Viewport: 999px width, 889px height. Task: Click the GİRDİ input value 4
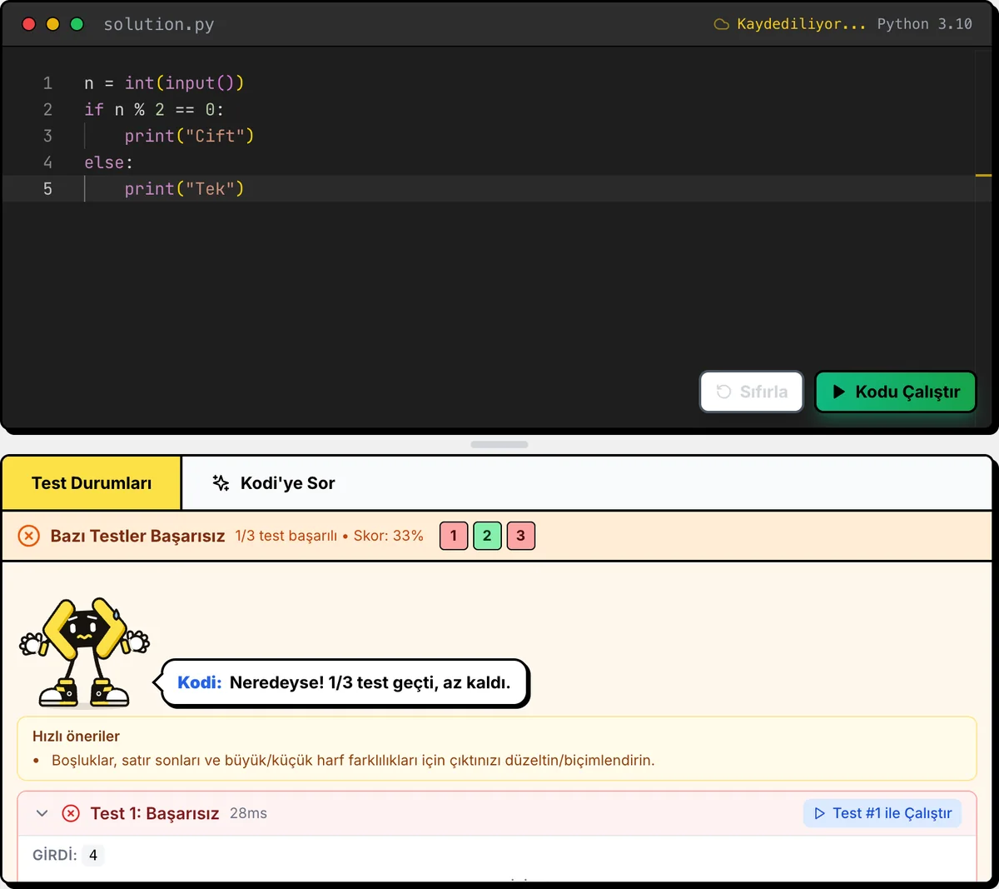tap(93, 855)
